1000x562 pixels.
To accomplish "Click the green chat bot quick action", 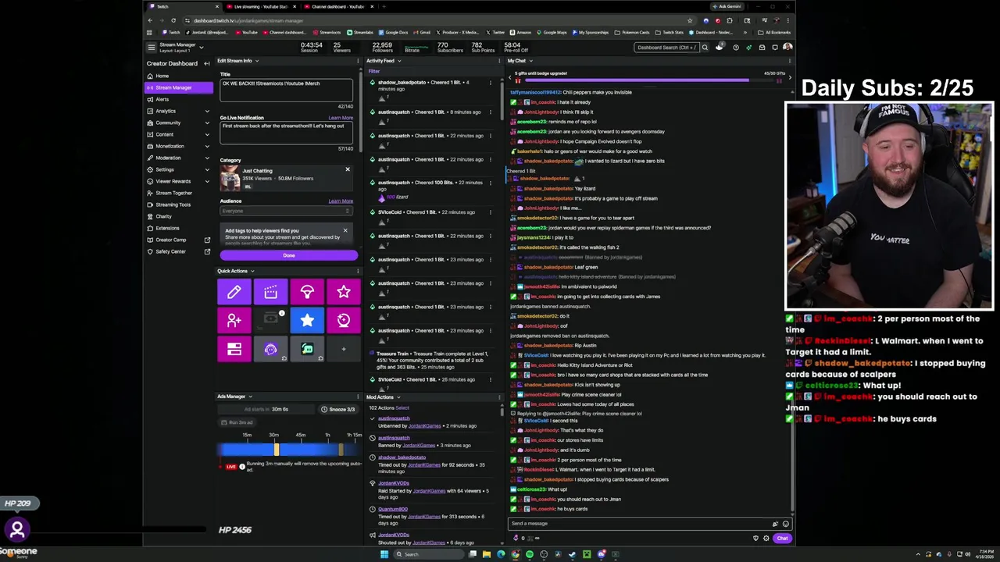I will [x=307, y=350].
